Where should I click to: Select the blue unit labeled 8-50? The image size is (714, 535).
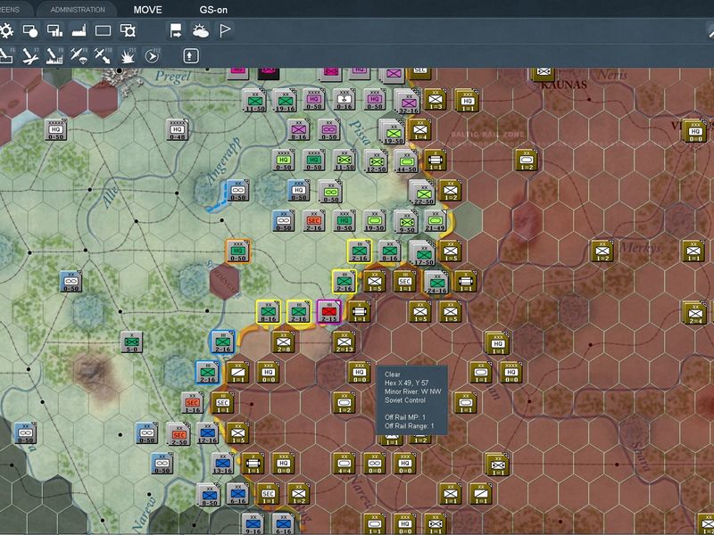[209, 496]
